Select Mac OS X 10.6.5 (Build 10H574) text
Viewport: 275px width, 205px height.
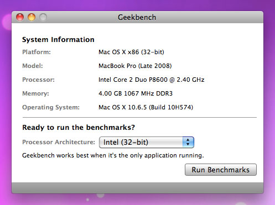click(146, 107)
